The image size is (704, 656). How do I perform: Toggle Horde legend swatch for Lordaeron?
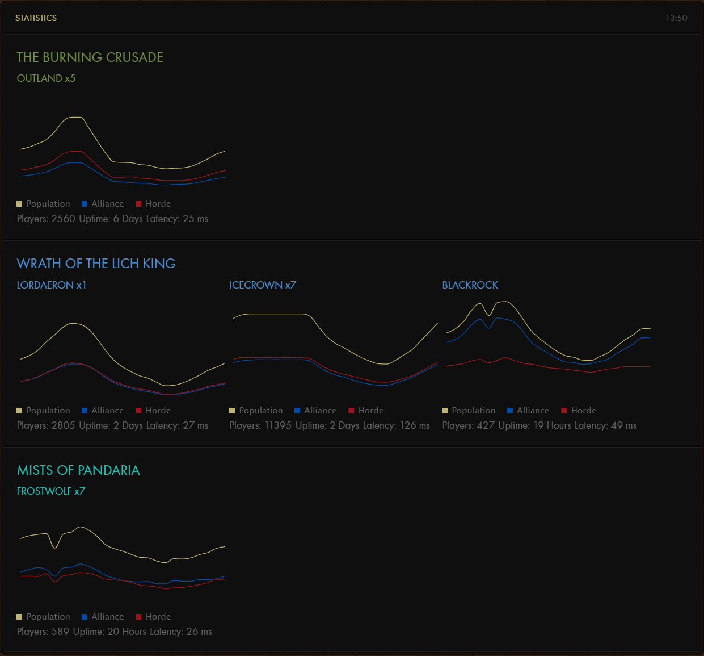tap(139, 411)
